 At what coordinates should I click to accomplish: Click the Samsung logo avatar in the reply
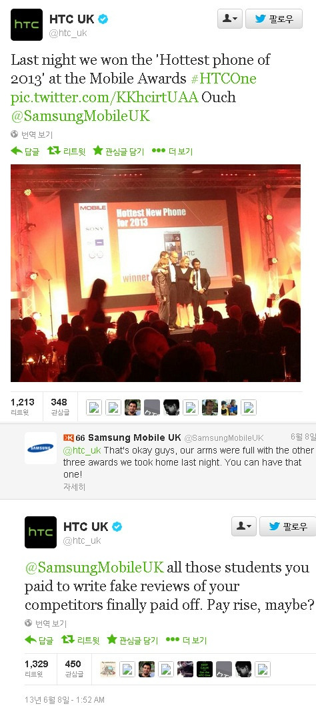point(41,448)
